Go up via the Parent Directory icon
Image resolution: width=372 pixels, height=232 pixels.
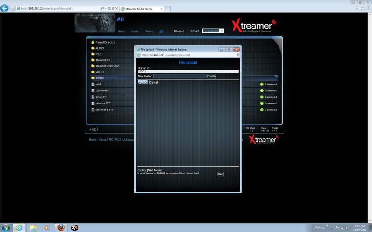(x=93, y=42)
